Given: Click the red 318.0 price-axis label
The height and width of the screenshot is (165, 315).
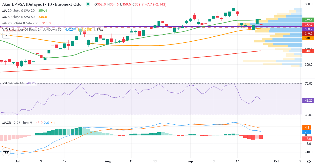Looking at the screenshot, I should click(x=308, y=51).
